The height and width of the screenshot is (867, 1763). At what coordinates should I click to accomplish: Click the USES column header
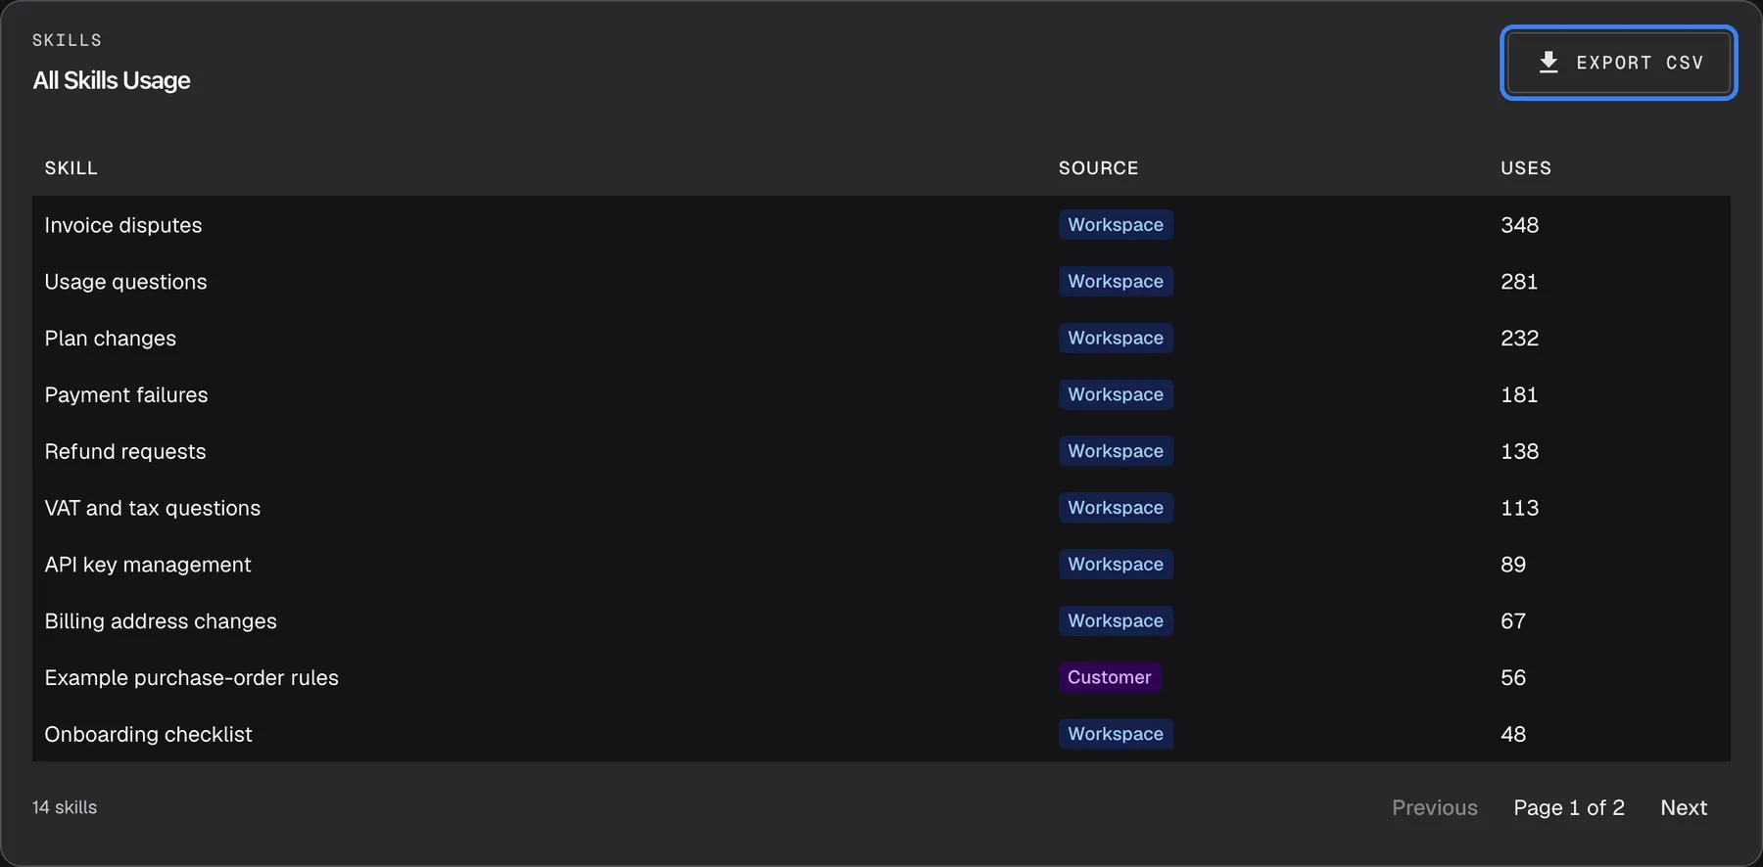tap(1526, 168)
